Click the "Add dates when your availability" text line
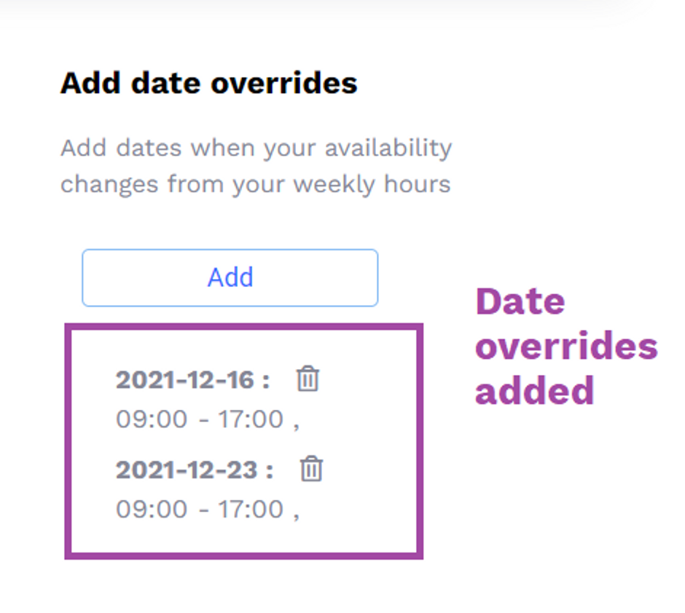 [256, 149]
